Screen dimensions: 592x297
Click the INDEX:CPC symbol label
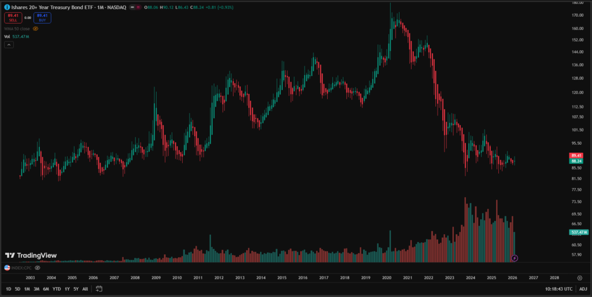point(22,268)
